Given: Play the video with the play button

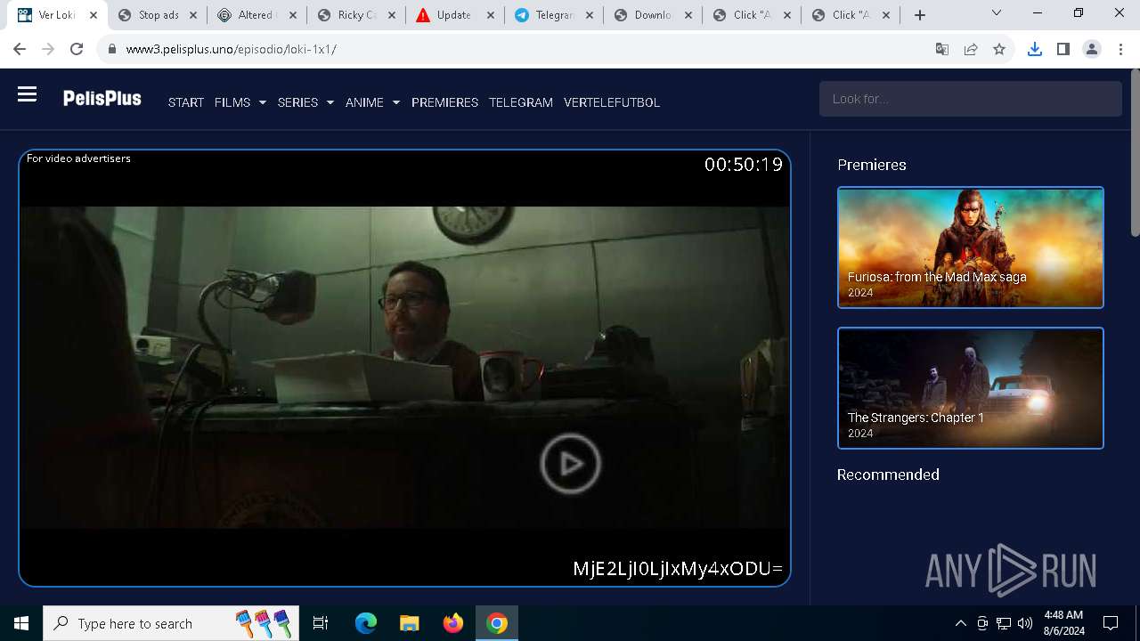Looking at the screenshot, I should pos(570,463).
